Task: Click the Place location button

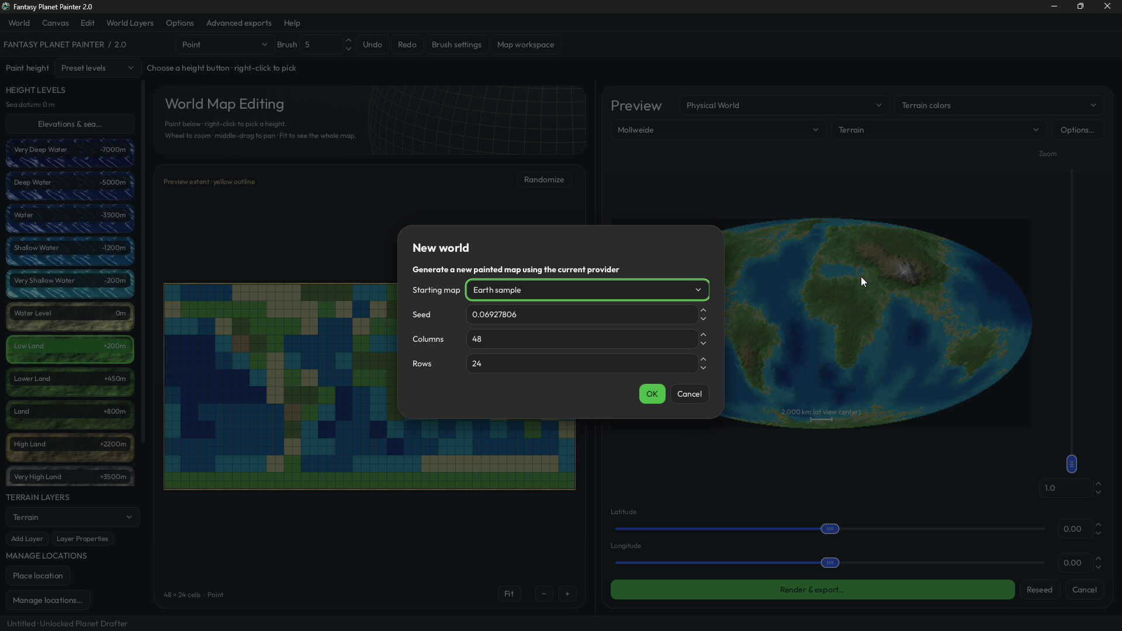Action: 38,575
